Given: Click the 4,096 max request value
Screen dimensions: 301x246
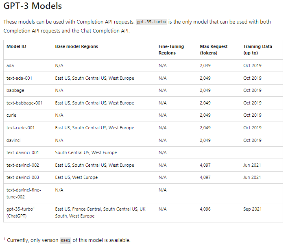Looking at the screenshot, I should [205, 209].
